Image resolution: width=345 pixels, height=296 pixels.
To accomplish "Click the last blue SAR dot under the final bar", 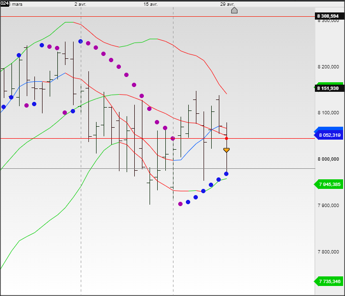I will (x=226, y=174).
